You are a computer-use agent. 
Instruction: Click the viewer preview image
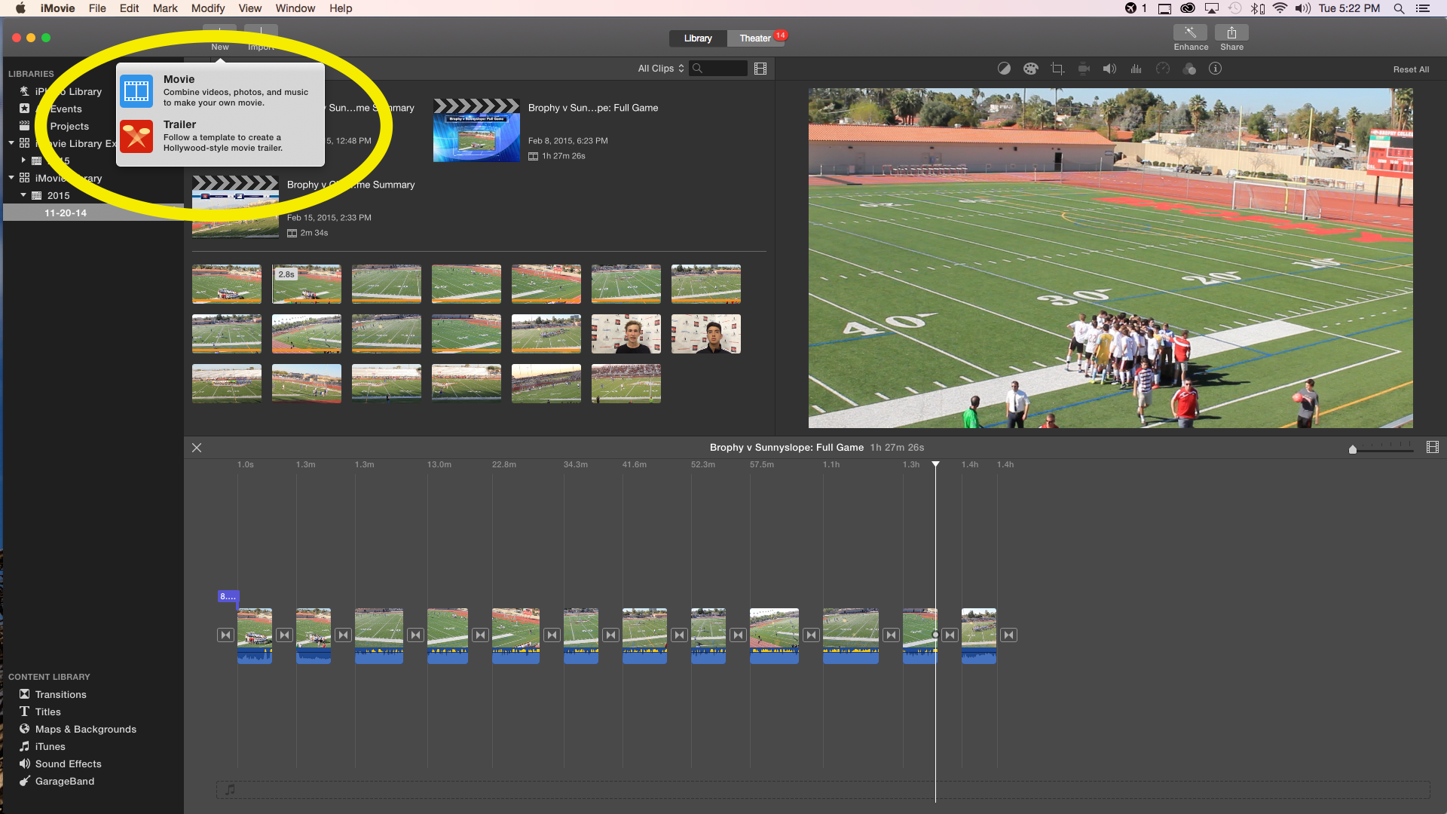click(1110, 258)
